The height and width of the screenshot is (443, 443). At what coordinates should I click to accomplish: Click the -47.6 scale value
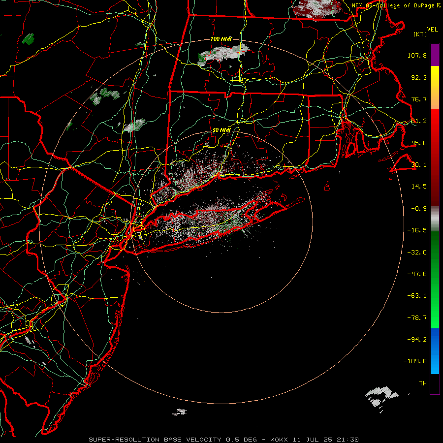pyautogui.click(x=417, y=274)
